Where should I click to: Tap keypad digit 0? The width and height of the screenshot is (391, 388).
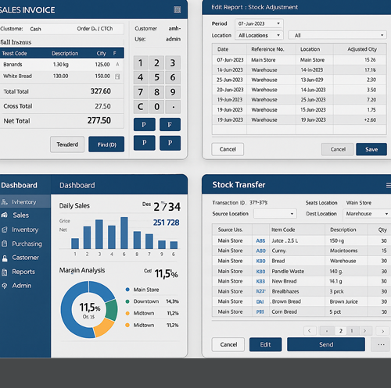156,107
